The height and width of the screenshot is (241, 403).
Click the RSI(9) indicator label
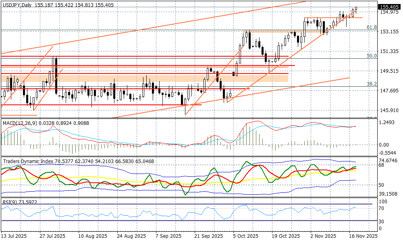(10, 202)
